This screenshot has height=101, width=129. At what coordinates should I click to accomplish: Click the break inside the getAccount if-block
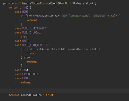[x=31, y=53]
